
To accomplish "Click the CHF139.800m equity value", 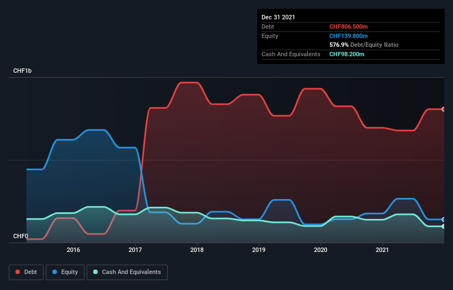I will coord(348,36).
